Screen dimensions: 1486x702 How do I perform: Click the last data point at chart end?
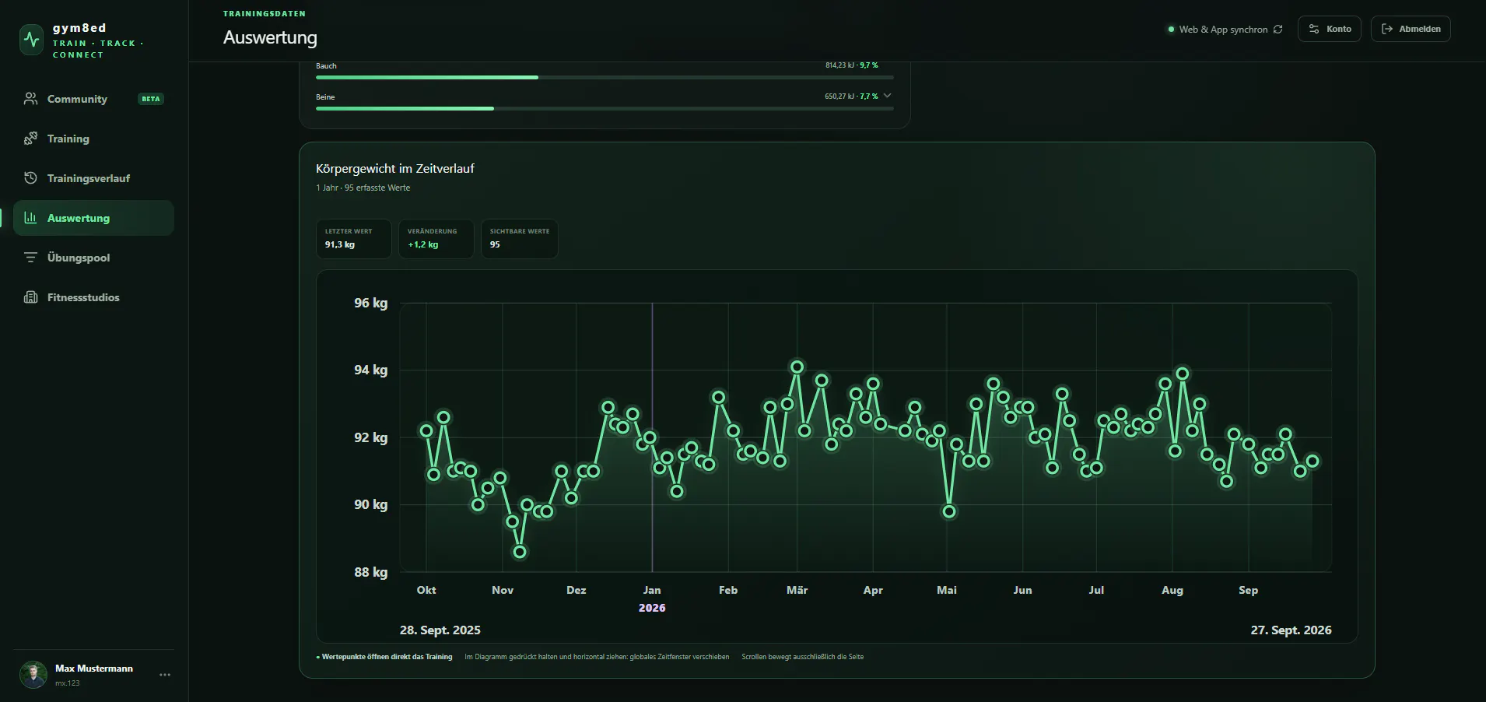pyautogui.click(x=1313, y=462)
